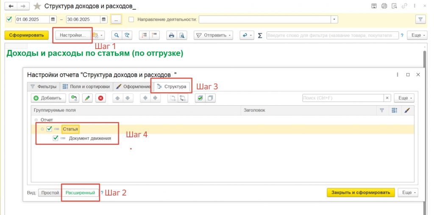434x215 pixels.
Task: Click the filter funnel icon at top right
Action: pos(420,19)
